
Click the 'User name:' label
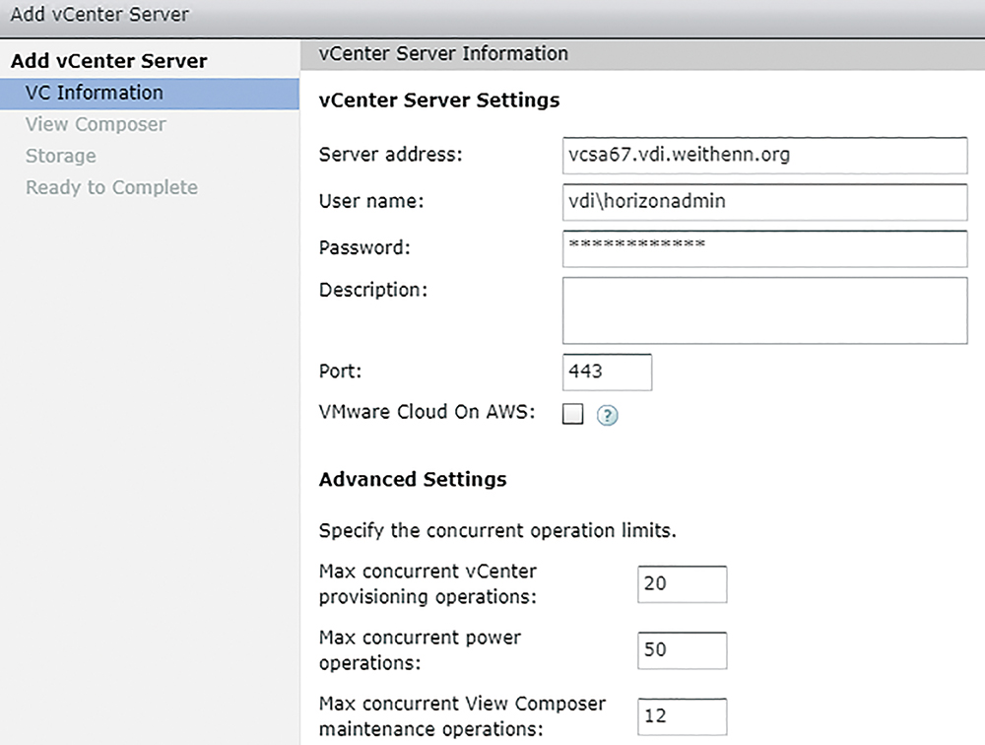pos(371,201)
